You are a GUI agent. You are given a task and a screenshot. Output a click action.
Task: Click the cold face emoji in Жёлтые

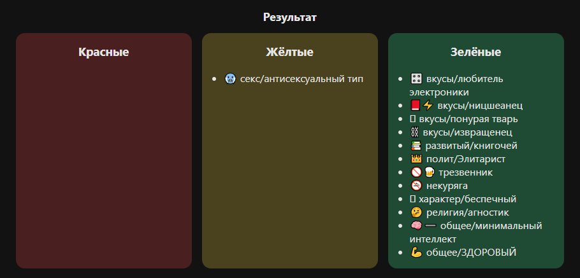coord(230,79)
